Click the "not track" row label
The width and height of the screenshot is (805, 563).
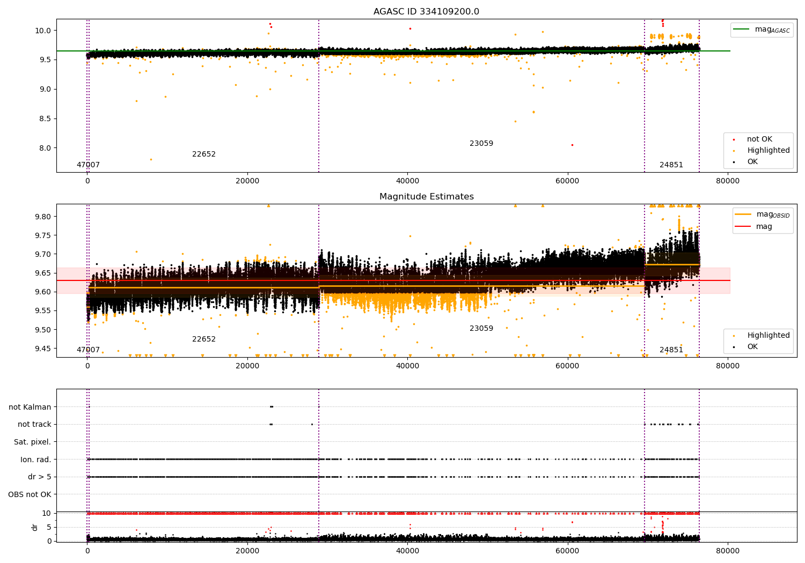(34, 425)
